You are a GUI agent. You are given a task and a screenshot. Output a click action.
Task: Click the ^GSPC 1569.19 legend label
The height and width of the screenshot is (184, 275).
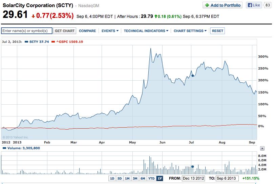70,42
